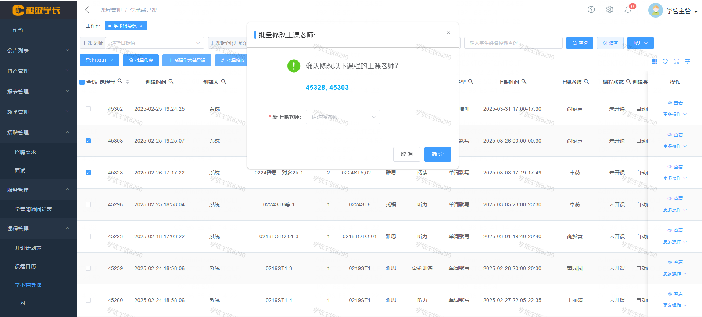This screenshot has width=702, height=317.
Task: Open settings gear icon in header
Action: pyautogui.click(x=609, y=10)
